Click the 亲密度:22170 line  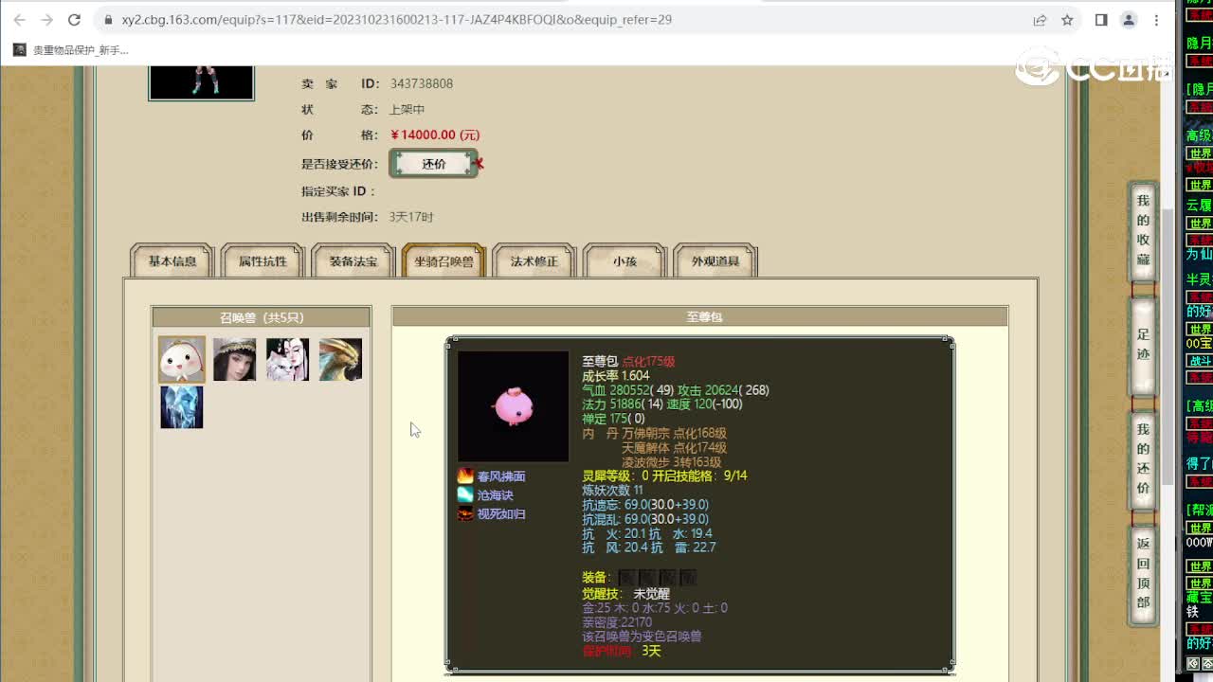coord(617,622)
